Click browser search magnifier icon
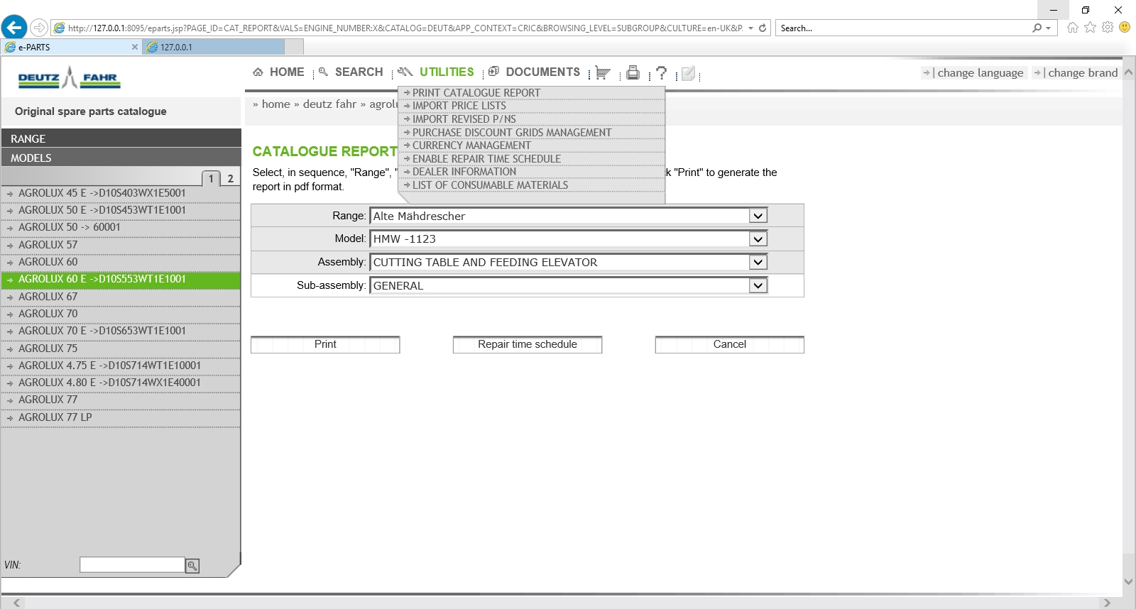1136x609 pixels. click(1037, 28)
